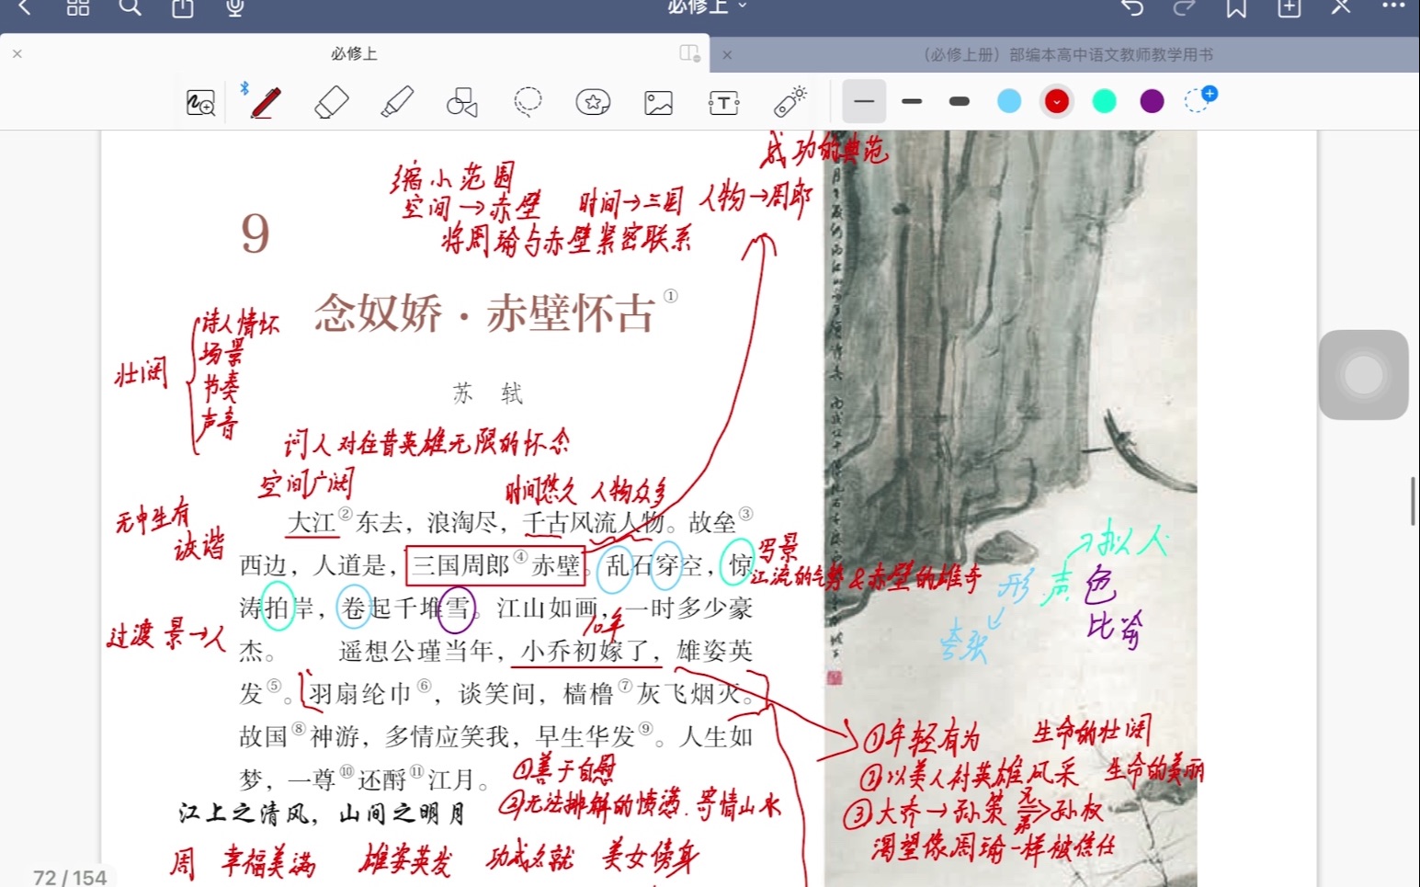Redo the last undone action
The image size is (1420, 887).
point(1184,7)
